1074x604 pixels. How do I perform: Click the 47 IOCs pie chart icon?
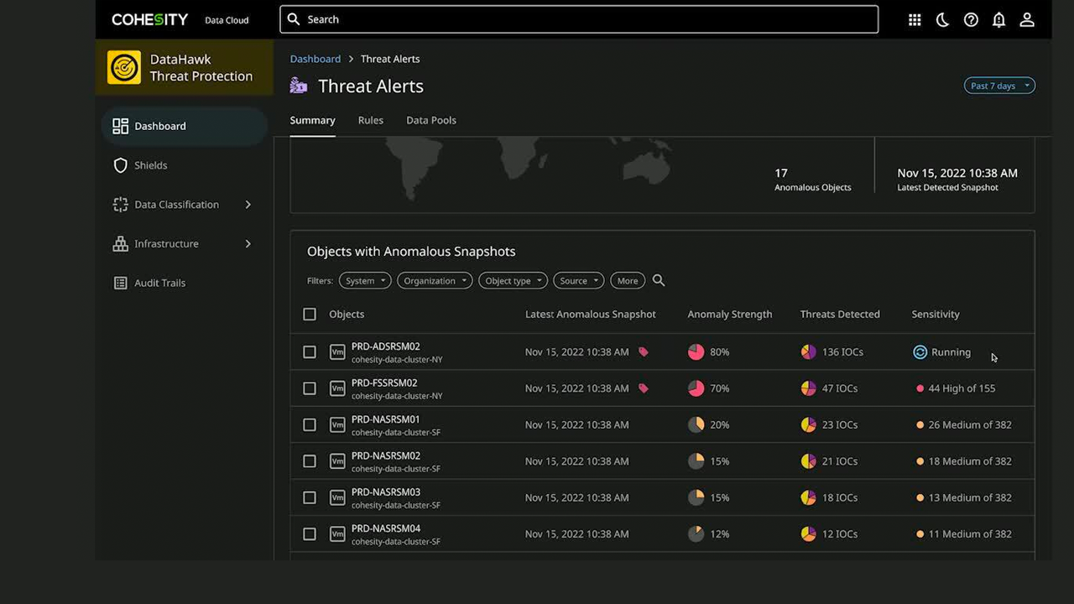[808, 388]
